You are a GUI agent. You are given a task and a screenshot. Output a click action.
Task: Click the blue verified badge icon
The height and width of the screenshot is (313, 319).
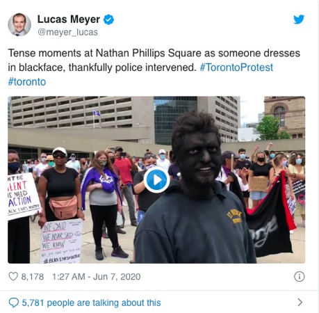(108, 19)
